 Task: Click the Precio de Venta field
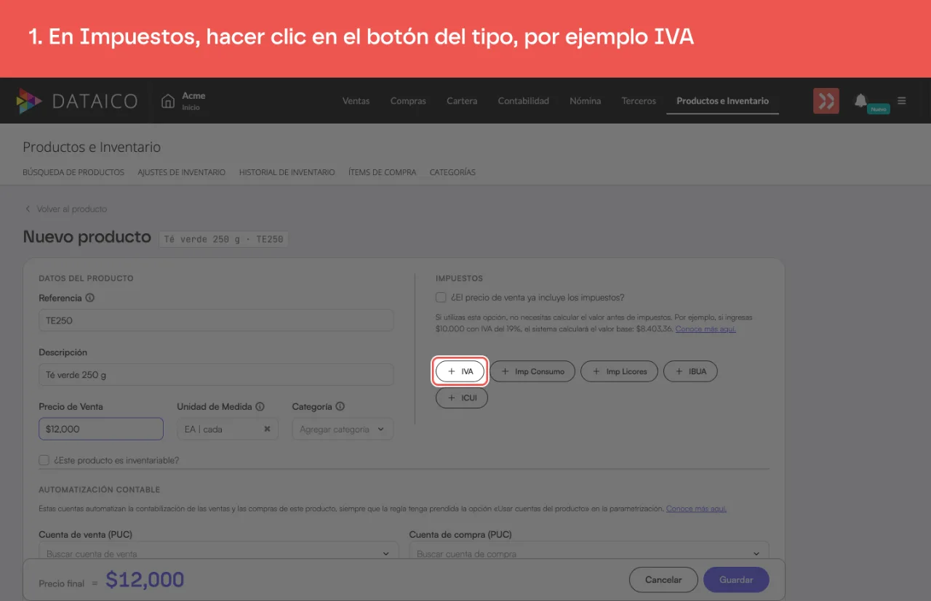coord(101,429)
